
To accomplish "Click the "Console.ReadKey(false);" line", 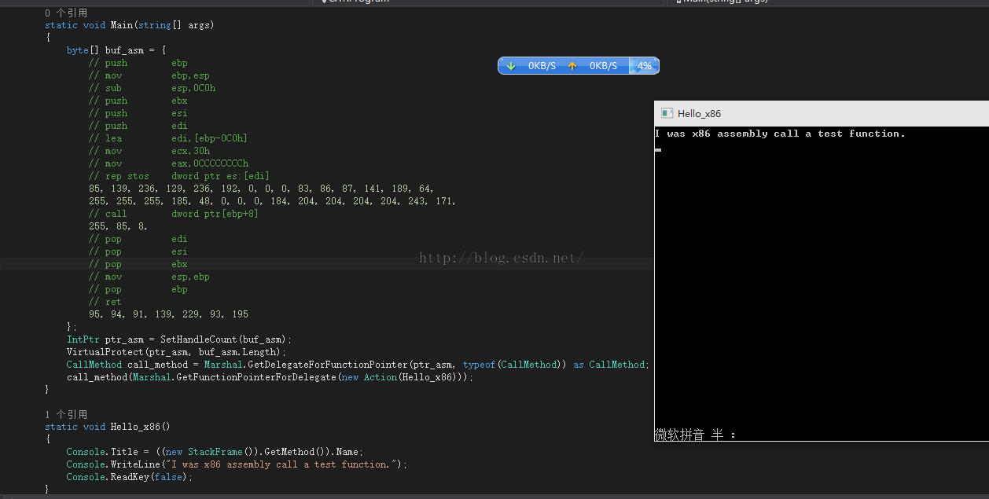I will pos(130,477).
